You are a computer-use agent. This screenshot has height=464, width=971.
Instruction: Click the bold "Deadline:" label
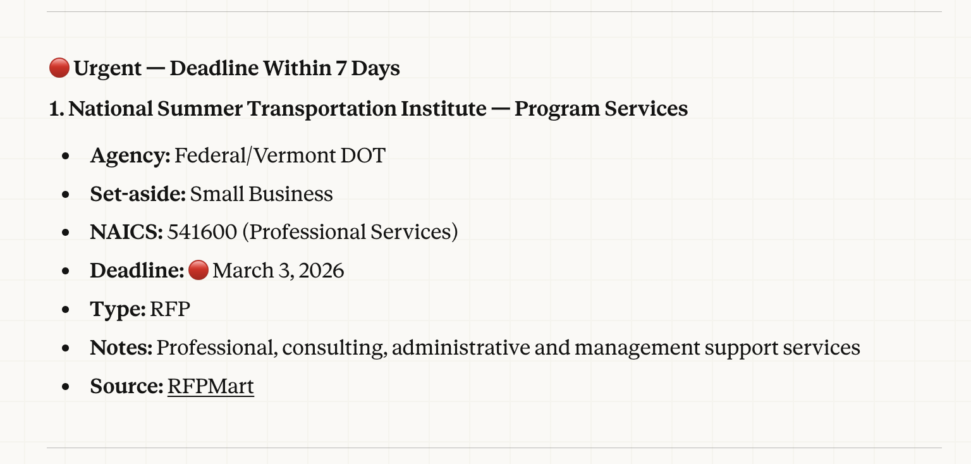tap(137, 271)
